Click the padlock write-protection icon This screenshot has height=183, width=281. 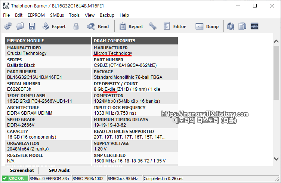tap(76, 26)
